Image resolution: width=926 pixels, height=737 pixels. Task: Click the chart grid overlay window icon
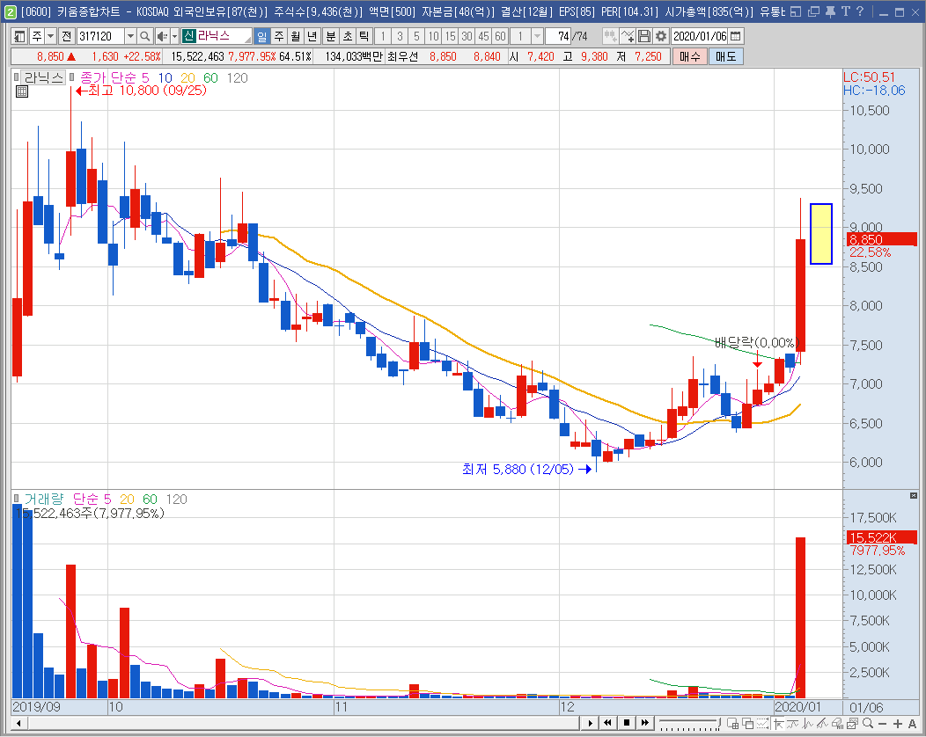(733, 723)
